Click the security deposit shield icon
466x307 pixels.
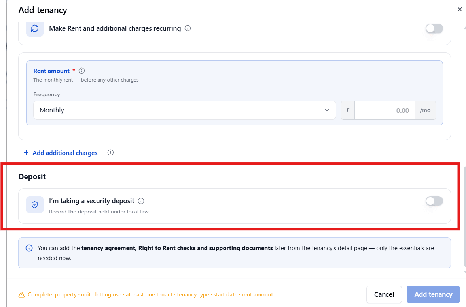[x=35, y=205]
